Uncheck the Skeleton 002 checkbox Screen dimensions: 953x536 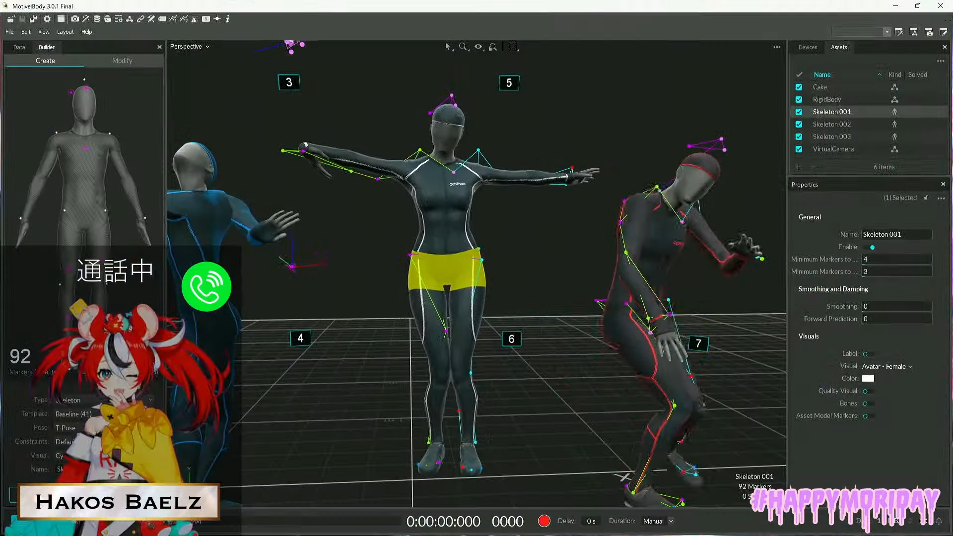tap(799, 124)
